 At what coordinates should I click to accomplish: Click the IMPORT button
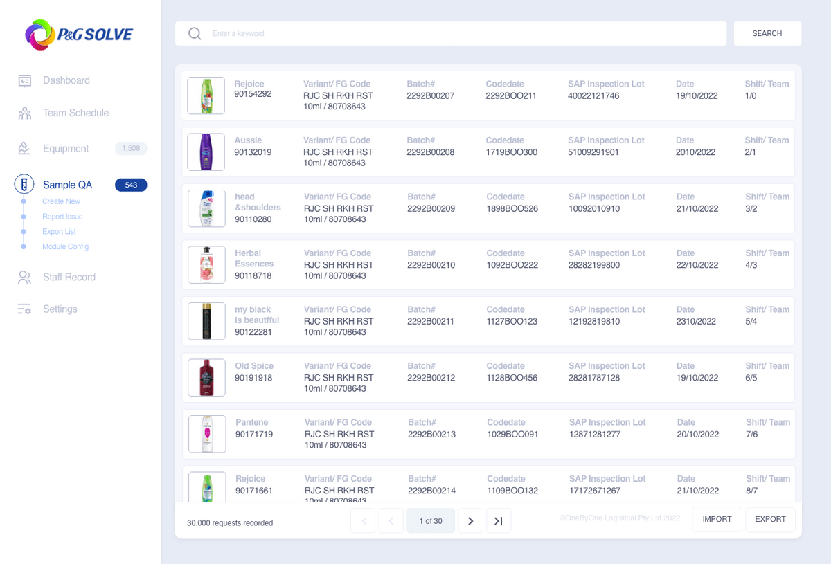717,520
